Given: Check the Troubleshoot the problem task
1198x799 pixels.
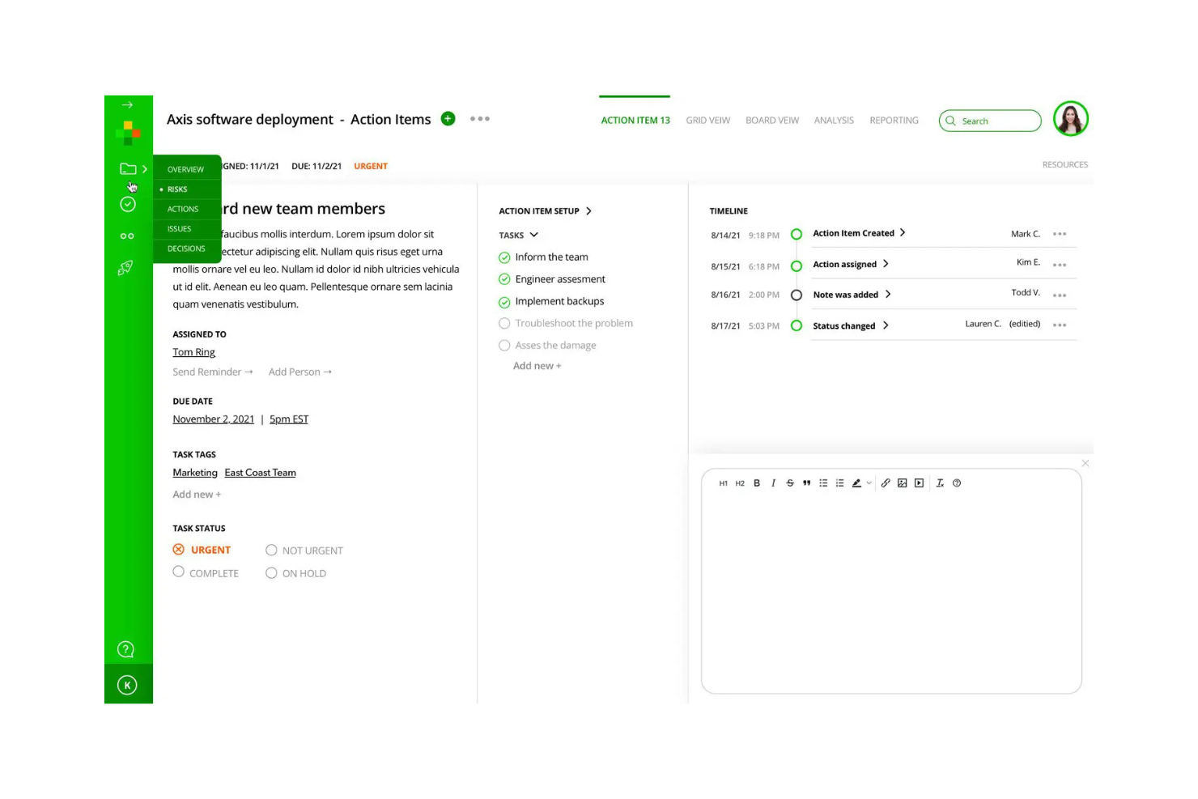Looking at the screenshot, I should point(504,323).
